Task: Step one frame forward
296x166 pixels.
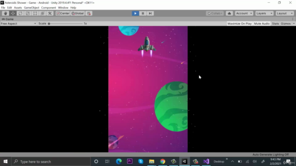Action: click(x=150, y=13)
